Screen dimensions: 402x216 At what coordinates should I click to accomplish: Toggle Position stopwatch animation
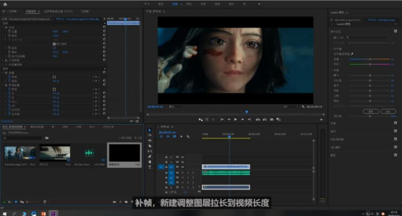9,31
